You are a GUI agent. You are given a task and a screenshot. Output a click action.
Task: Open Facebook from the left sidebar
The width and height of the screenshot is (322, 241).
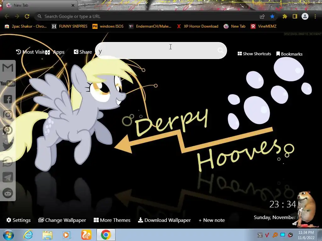[x=8, y=99]
